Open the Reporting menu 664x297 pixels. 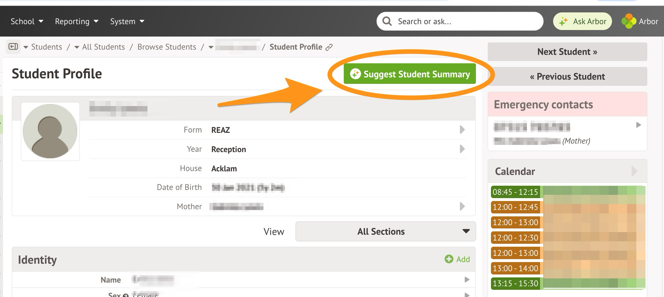[77, 22]
